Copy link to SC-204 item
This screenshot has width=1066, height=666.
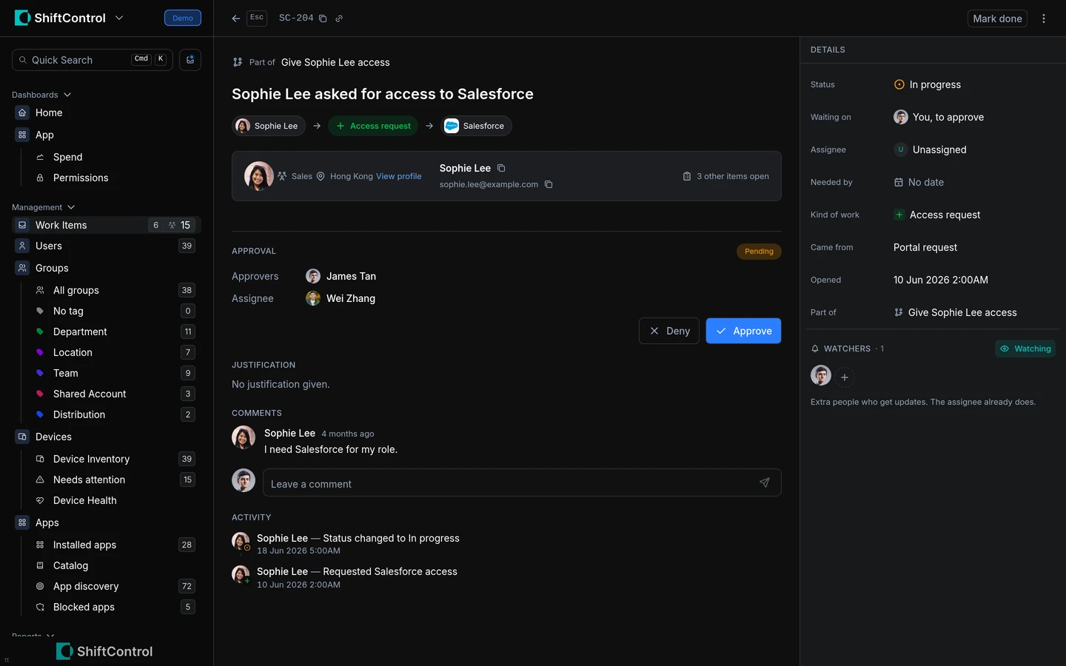(339, 18)
